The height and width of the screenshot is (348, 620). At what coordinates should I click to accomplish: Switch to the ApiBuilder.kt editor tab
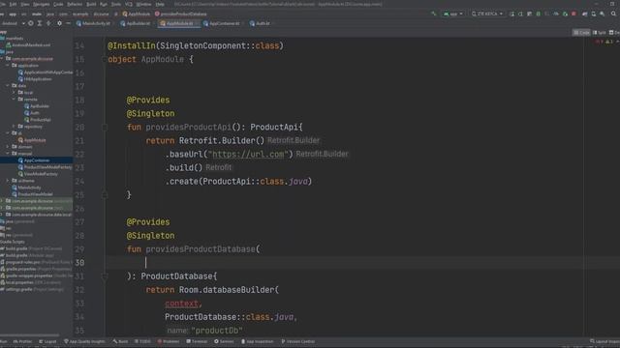[136, 23]
